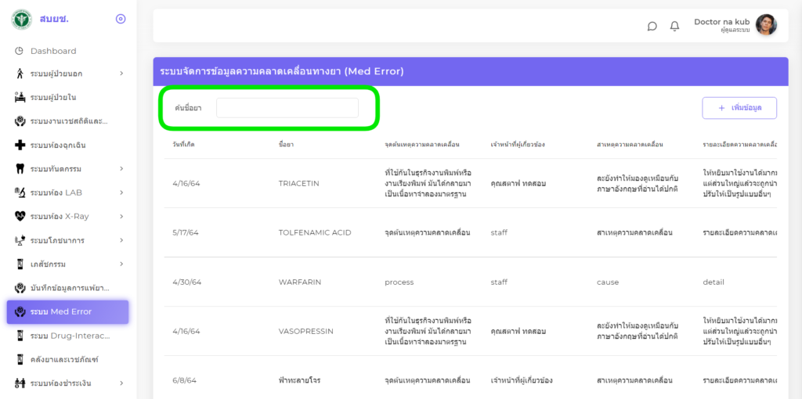
Task: Expand the ระบบผู้ป่วยนอก submenu chevron
Action: coord(121,74)
